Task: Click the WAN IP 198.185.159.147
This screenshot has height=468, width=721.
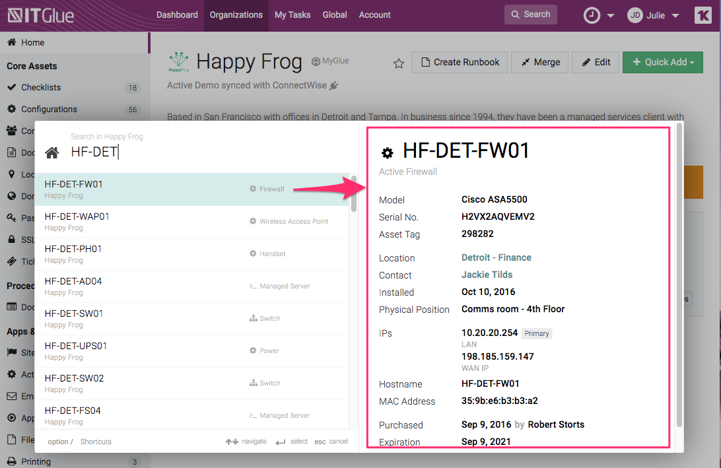Action: (x=498, y=356)
